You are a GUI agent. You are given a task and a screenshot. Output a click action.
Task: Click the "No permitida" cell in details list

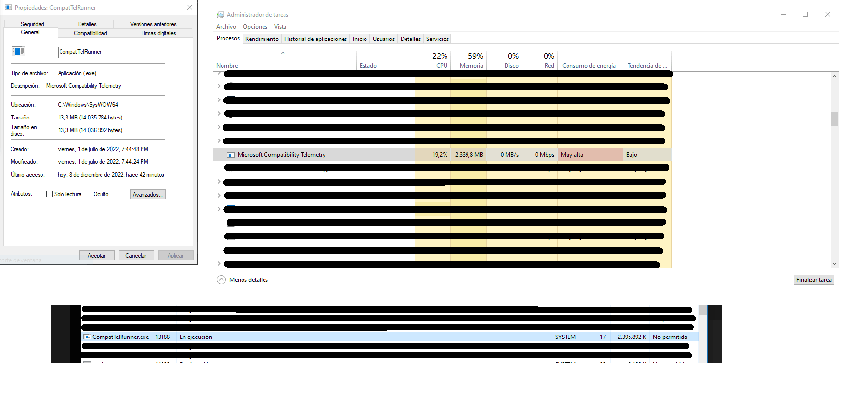coord(669,337)
